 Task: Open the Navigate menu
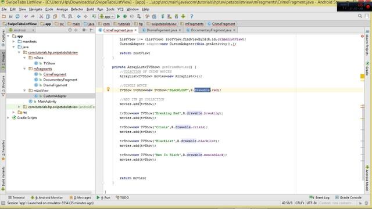(x=35, y=9)
